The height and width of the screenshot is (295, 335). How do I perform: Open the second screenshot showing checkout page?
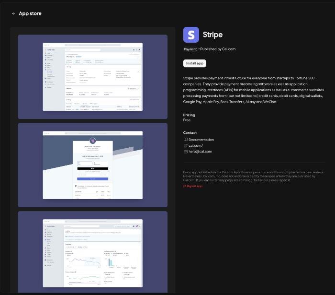(x=92, y=165)
